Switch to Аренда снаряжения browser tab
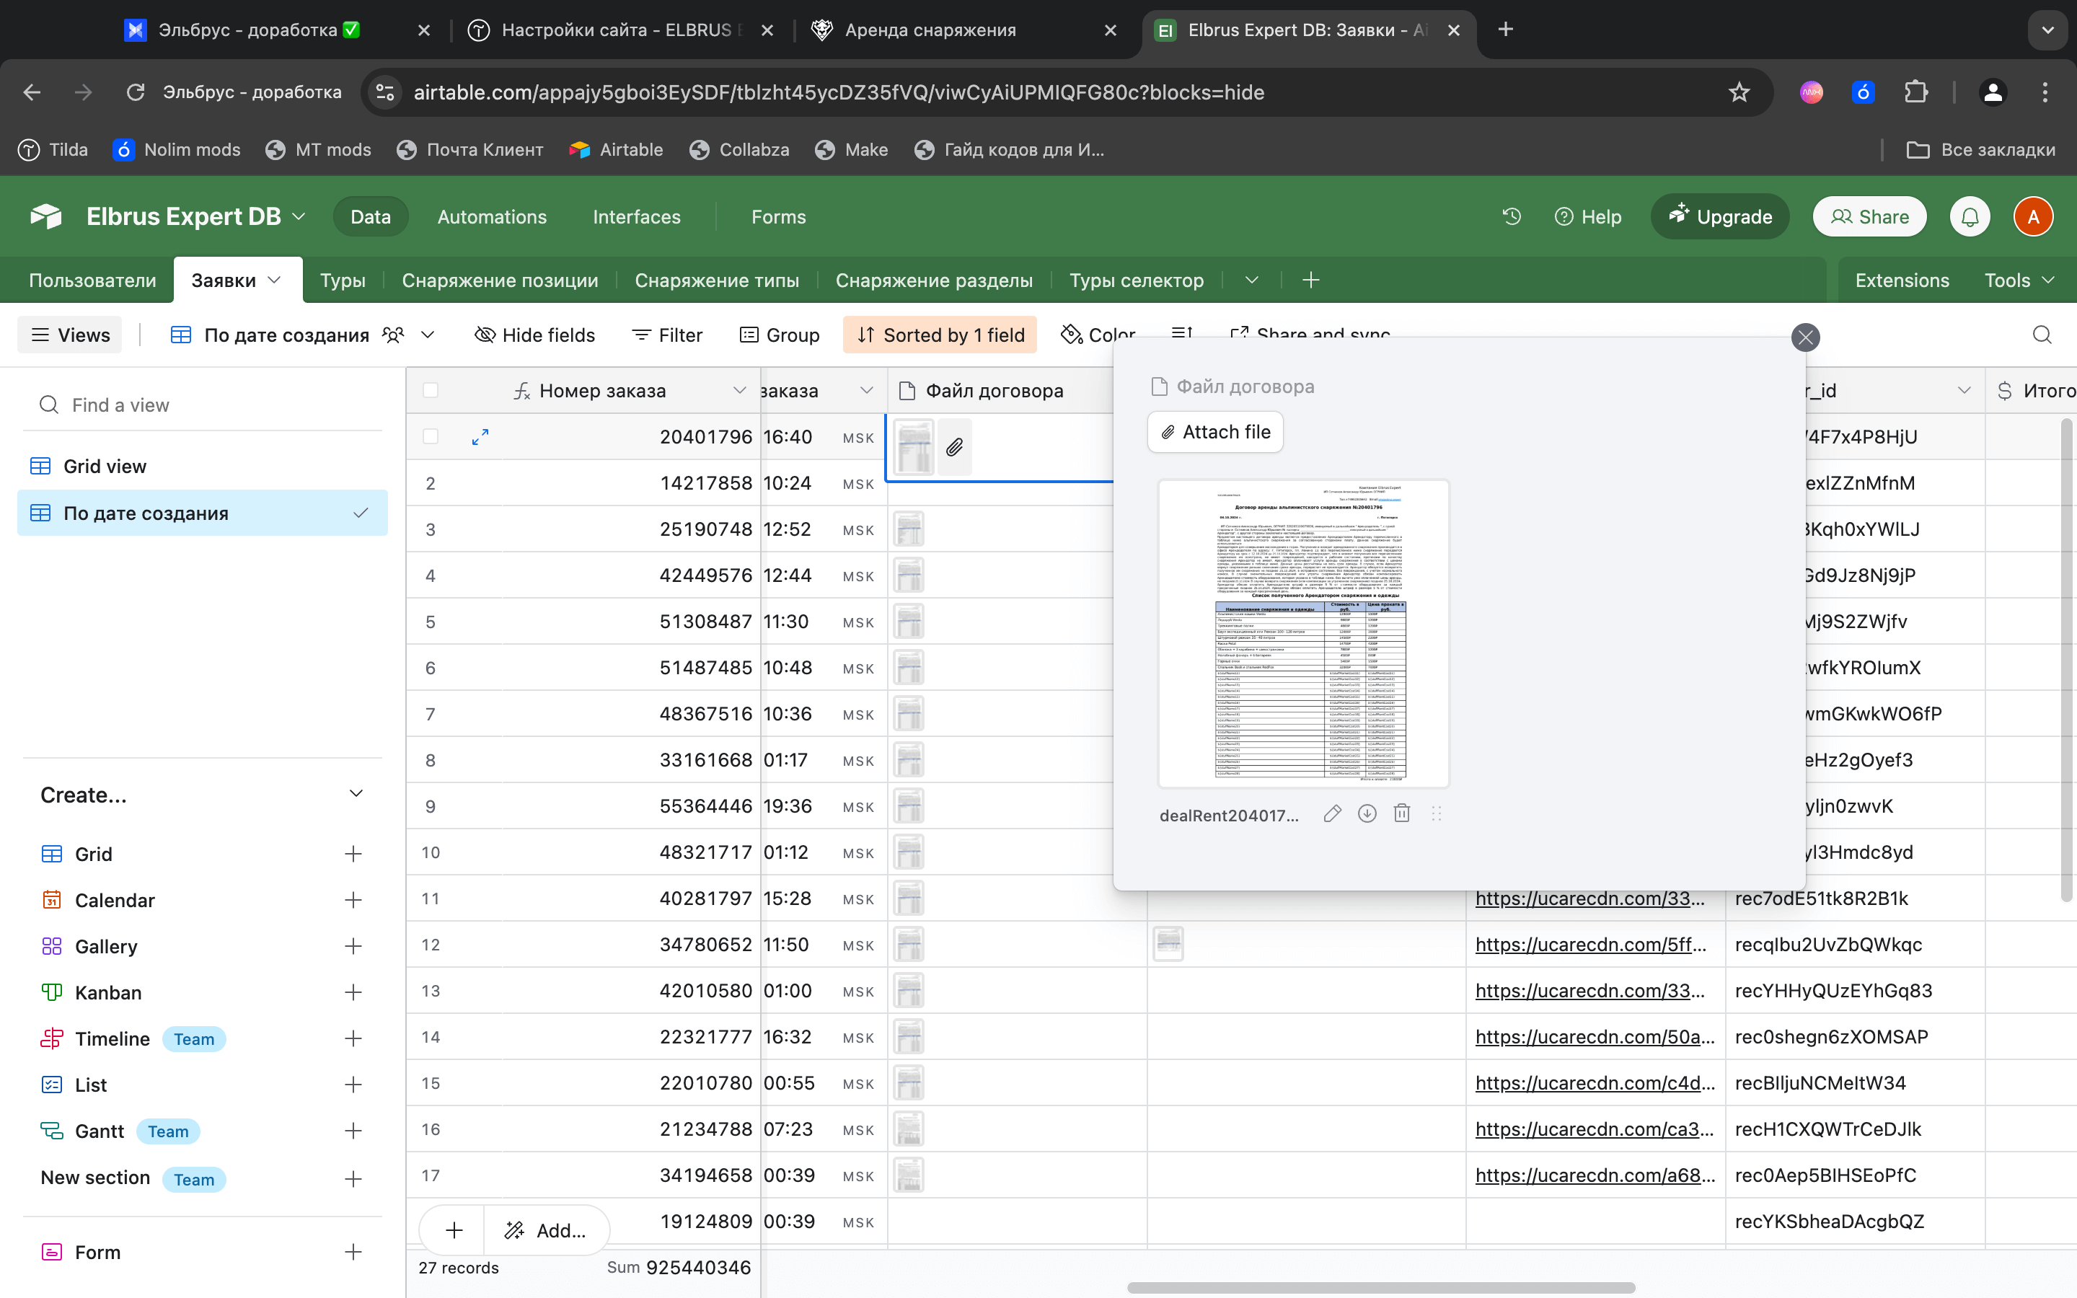The height and width of the screenshot is (1298, 2077). [x=963, y=30]
